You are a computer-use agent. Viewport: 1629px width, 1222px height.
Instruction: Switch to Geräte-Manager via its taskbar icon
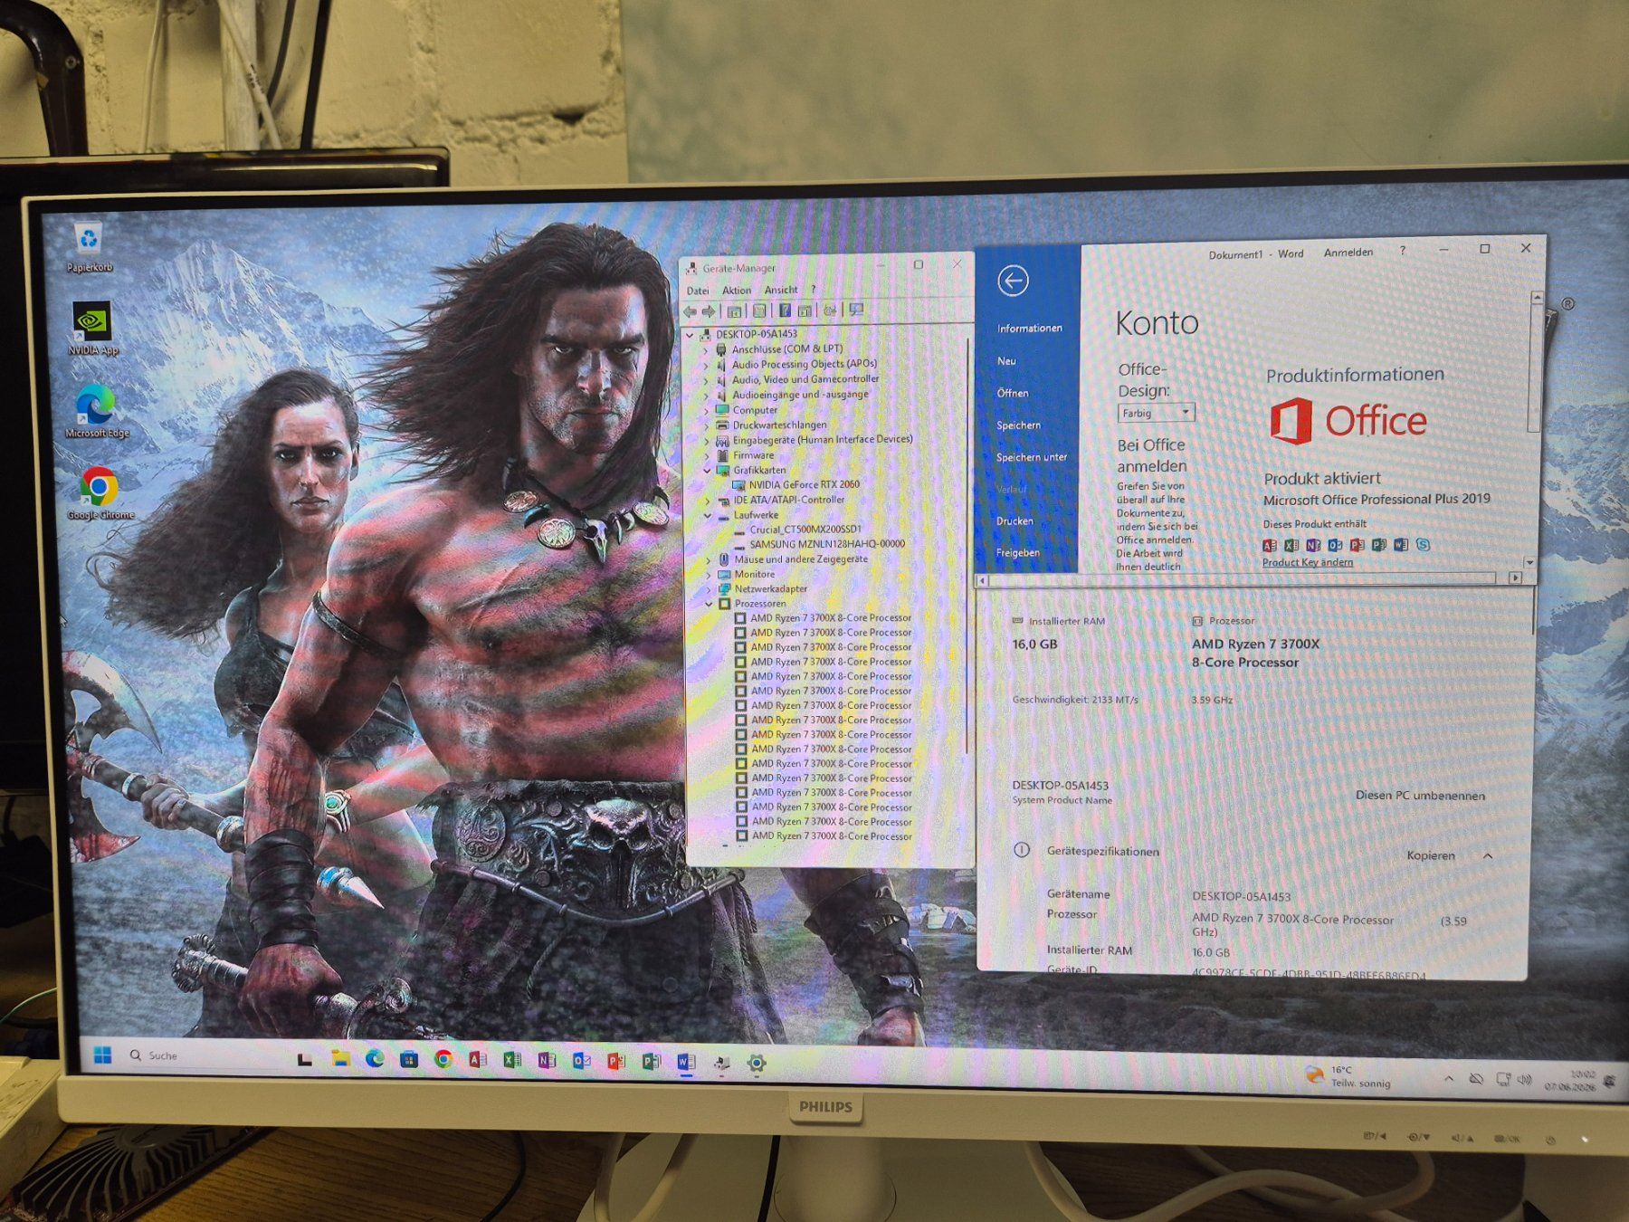click(721, 1063)
